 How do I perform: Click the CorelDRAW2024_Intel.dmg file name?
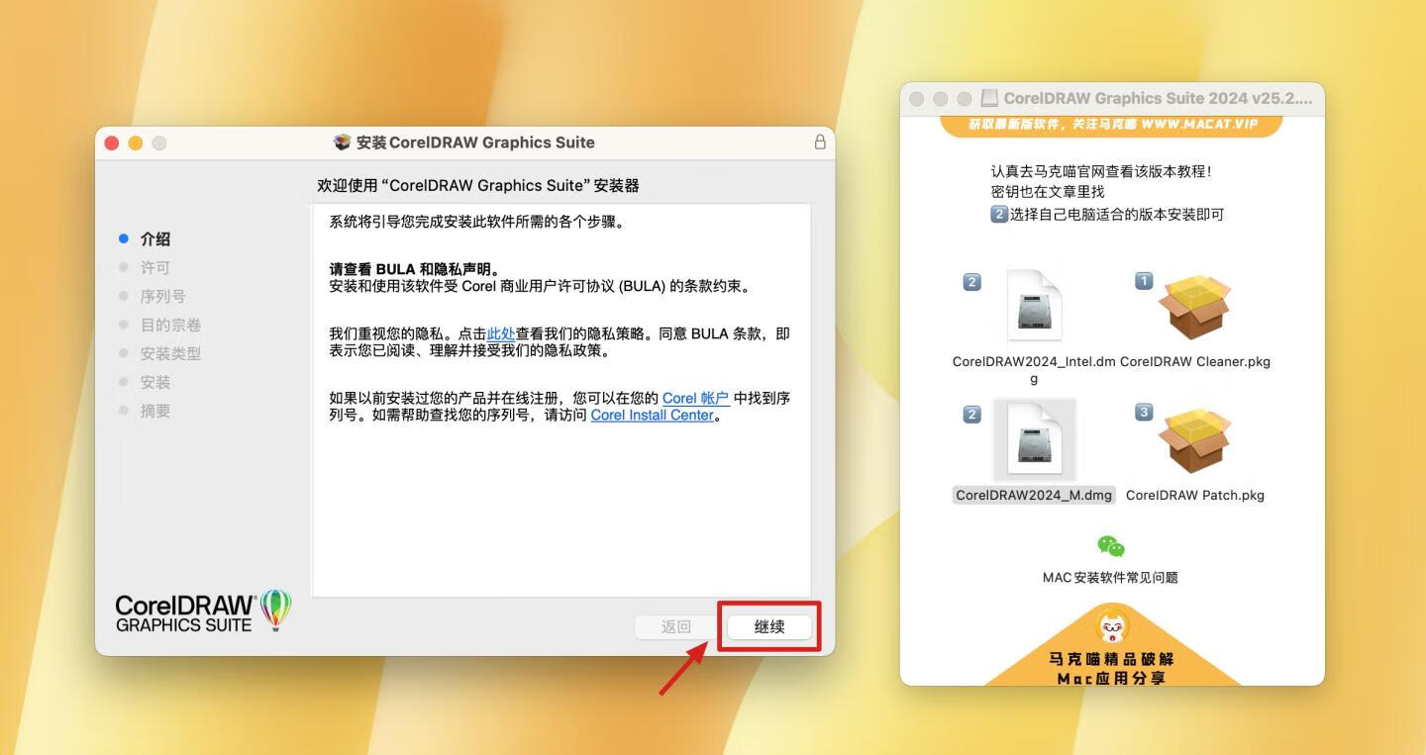coord(1034,370)
